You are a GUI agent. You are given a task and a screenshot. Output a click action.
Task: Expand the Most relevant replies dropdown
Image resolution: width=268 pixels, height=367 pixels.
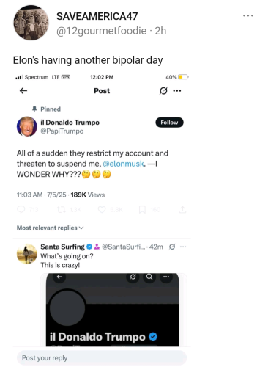click(50, 228)
